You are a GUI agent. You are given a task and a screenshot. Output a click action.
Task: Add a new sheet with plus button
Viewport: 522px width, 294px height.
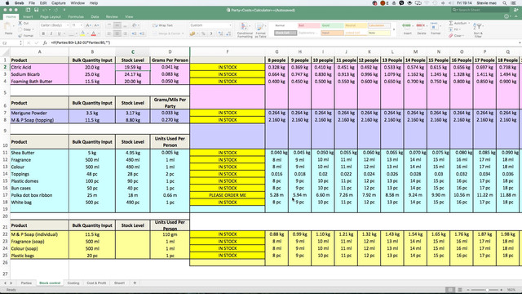coord(135,283)
